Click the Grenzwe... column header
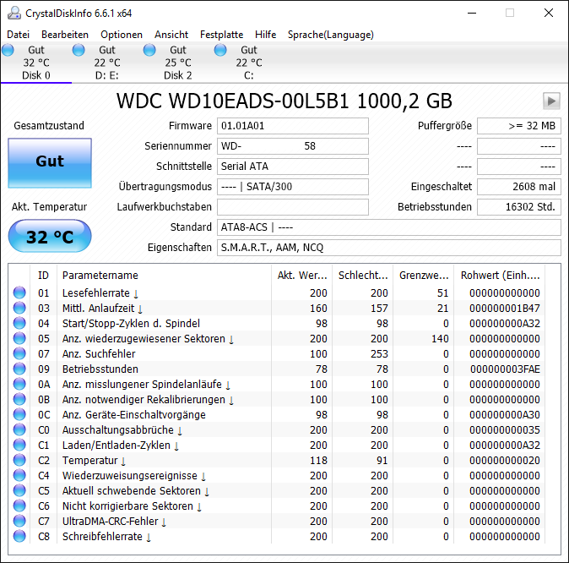 point(424,275)
